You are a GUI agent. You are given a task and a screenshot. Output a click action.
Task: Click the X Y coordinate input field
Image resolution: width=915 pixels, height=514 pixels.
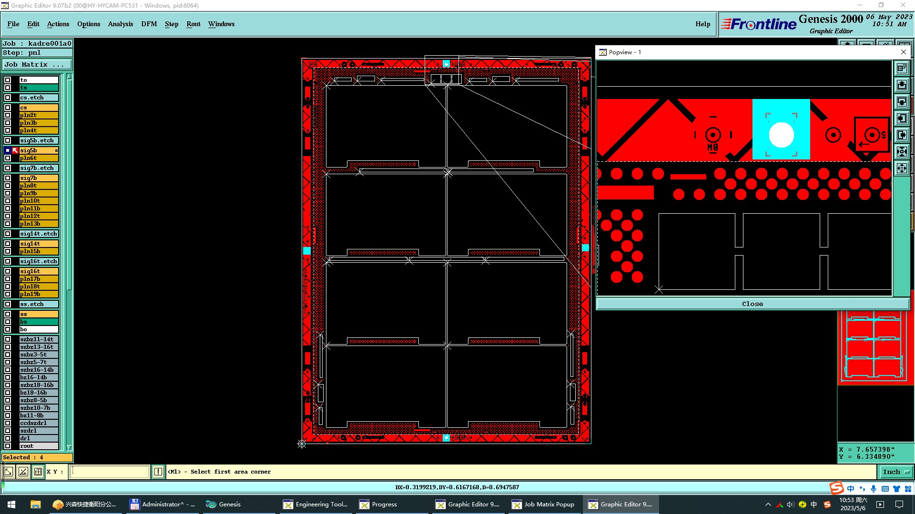pos(110,472)
